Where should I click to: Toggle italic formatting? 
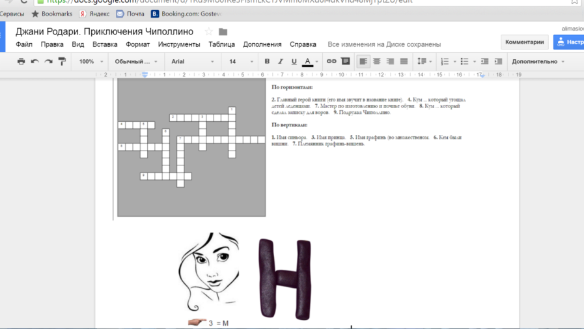(281, 61)
